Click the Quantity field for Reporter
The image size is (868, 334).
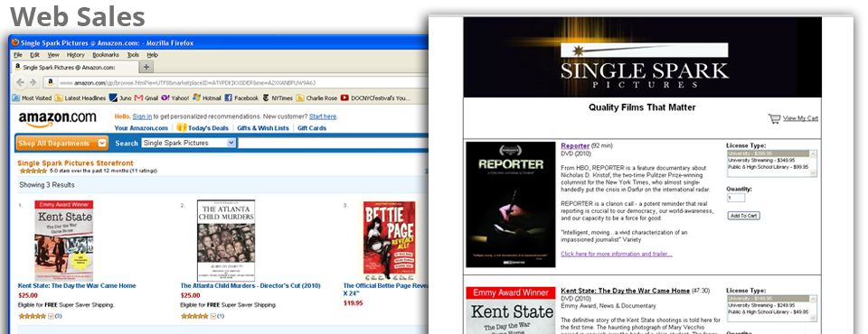click(x=736, y=198)
